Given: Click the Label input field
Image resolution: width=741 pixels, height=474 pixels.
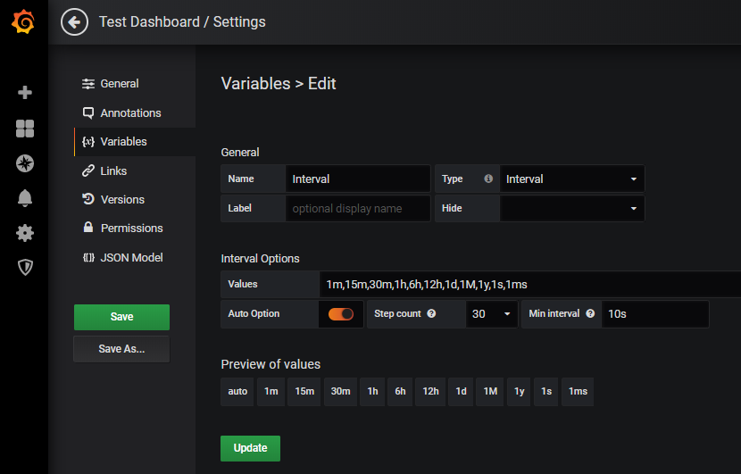Looking at the screenshot, I should click(x=357, y=208).
